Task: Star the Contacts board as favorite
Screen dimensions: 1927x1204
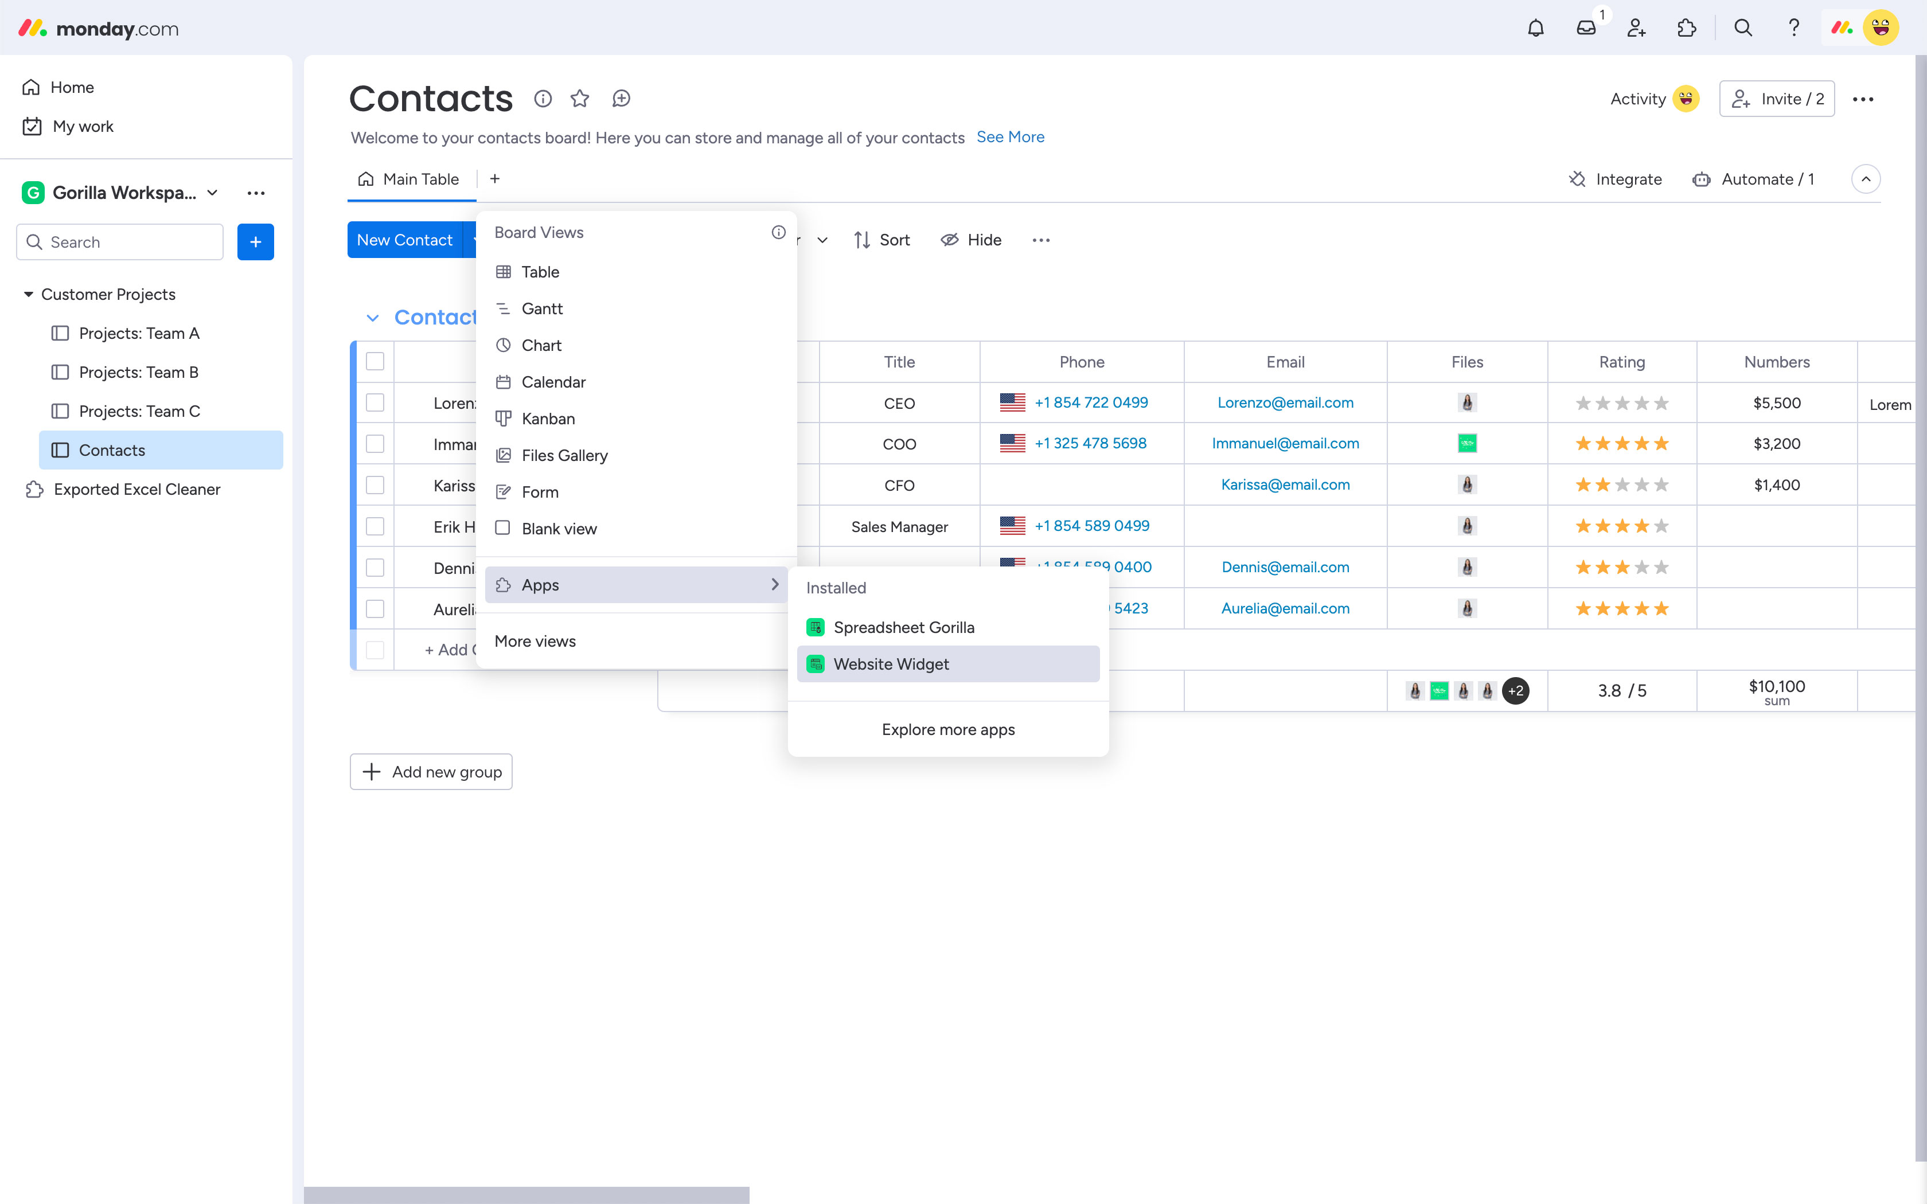Action: [x=580, y=99]
